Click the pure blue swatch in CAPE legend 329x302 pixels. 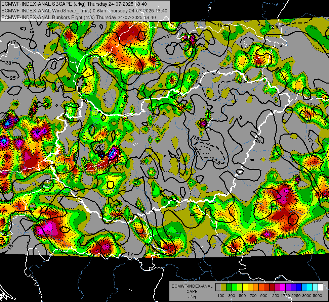(299, 287)
